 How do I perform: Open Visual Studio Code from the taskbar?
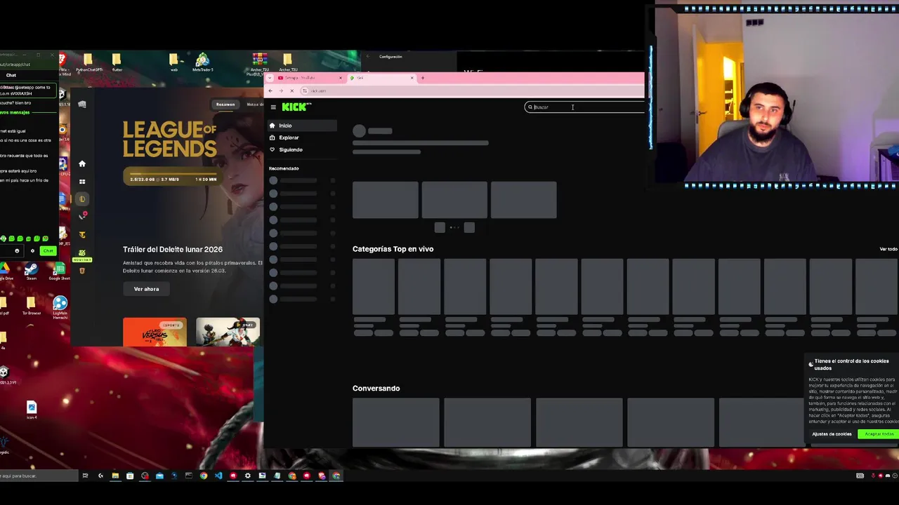[x=218, y=476]
